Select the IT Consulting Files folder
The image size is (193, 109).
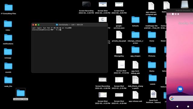[8, 7]
